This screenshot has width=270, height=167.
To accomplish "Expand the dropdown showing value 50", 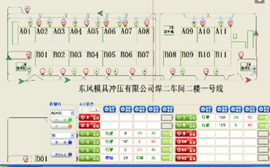I will [x=62, y=136].
